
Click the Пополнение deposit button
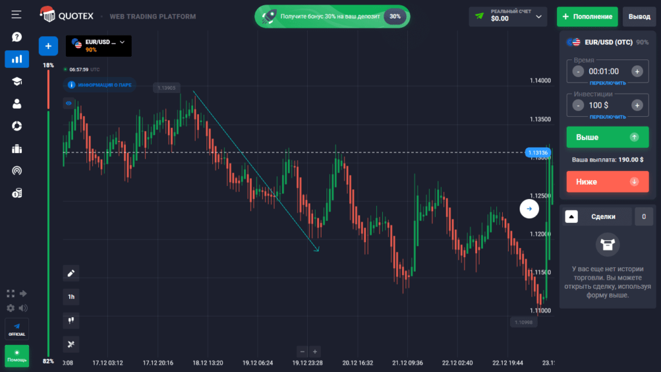point(587,17)
